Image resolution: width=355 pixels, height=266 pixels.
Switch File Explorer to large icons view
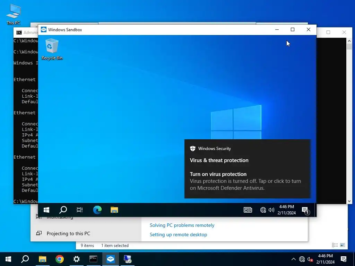[343, 245]
